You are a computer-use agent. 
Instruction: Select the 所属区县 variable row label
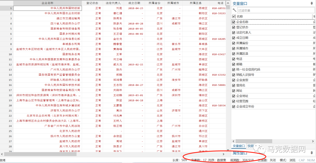click(x=242, y=54)
